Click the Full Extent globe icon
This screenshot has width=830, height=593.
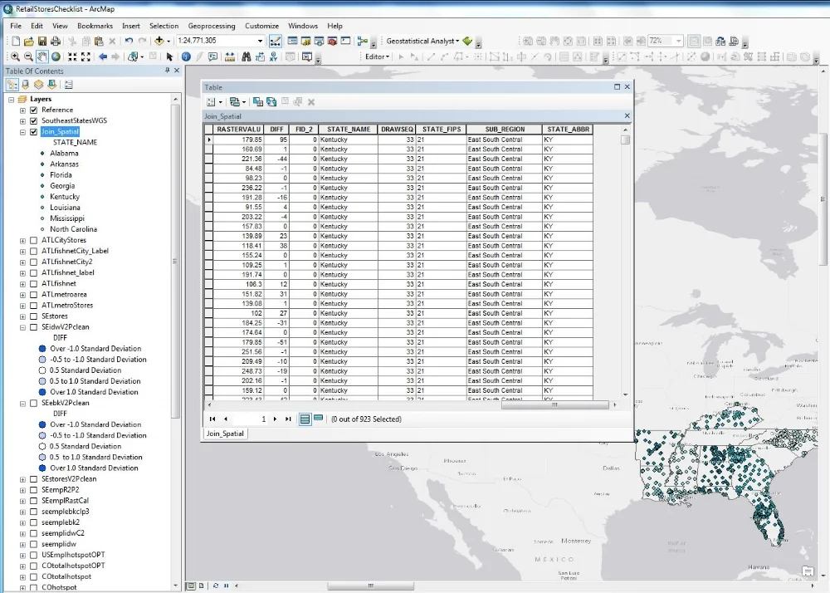[56, 56]
